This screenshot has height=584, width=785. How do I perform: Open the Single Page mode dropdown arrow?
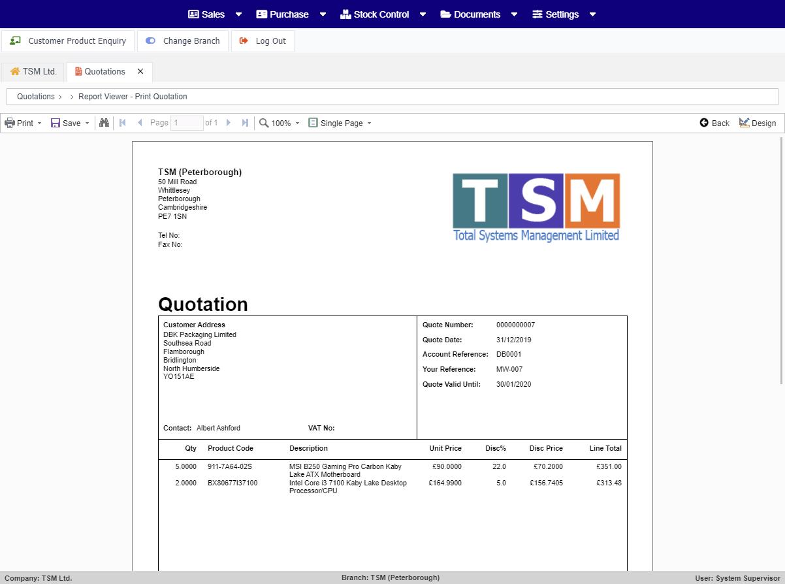(369, 123)
